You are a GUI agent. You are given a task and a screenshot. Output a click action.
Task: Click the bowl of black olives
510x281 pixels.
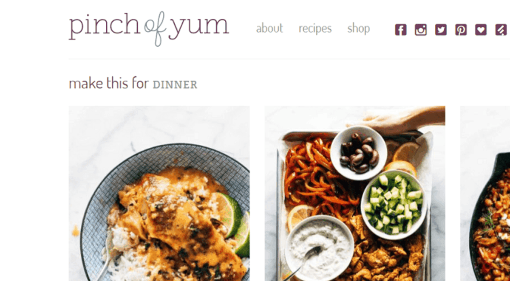pos(359,153)
